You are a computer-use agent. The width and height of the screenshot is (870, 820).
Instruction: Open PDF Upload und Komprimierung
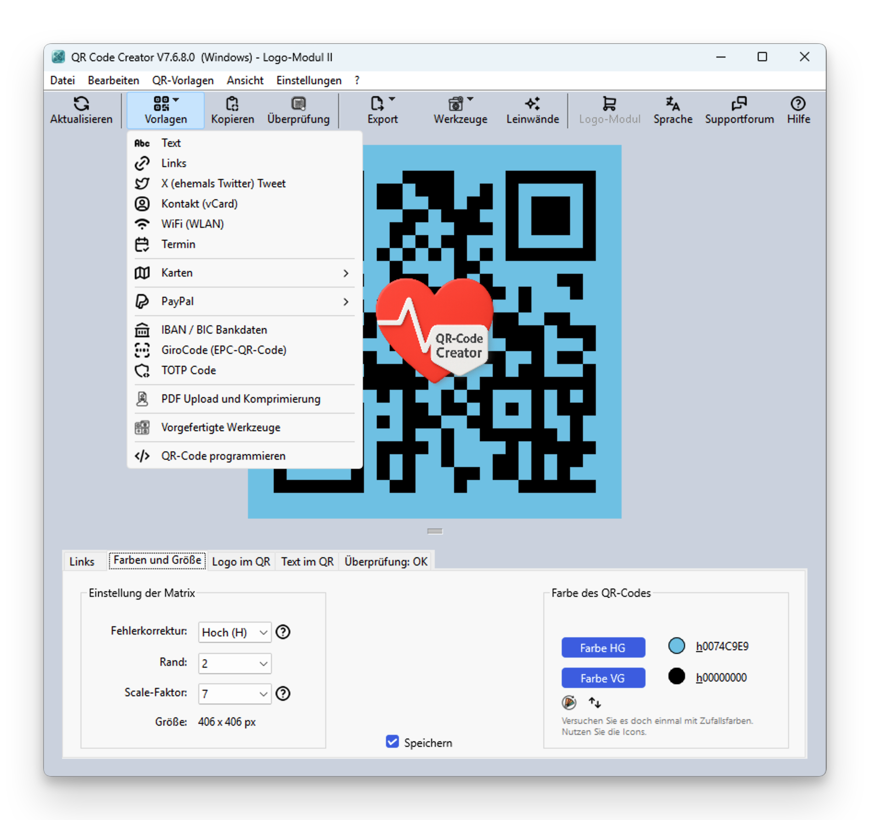tap(244, 399)
